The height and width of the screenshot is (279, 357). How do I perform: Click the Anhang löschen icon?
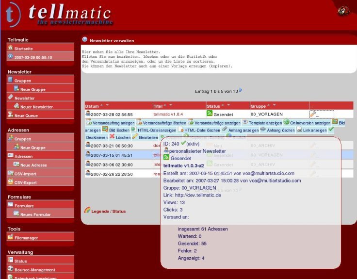[263, 129]
